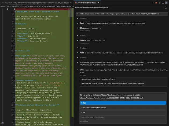This screenshot has width=169, height=126.
Task: Click line 1 '# BRAINSTORM: Earth Flow' title
Action: click(37, 12)
